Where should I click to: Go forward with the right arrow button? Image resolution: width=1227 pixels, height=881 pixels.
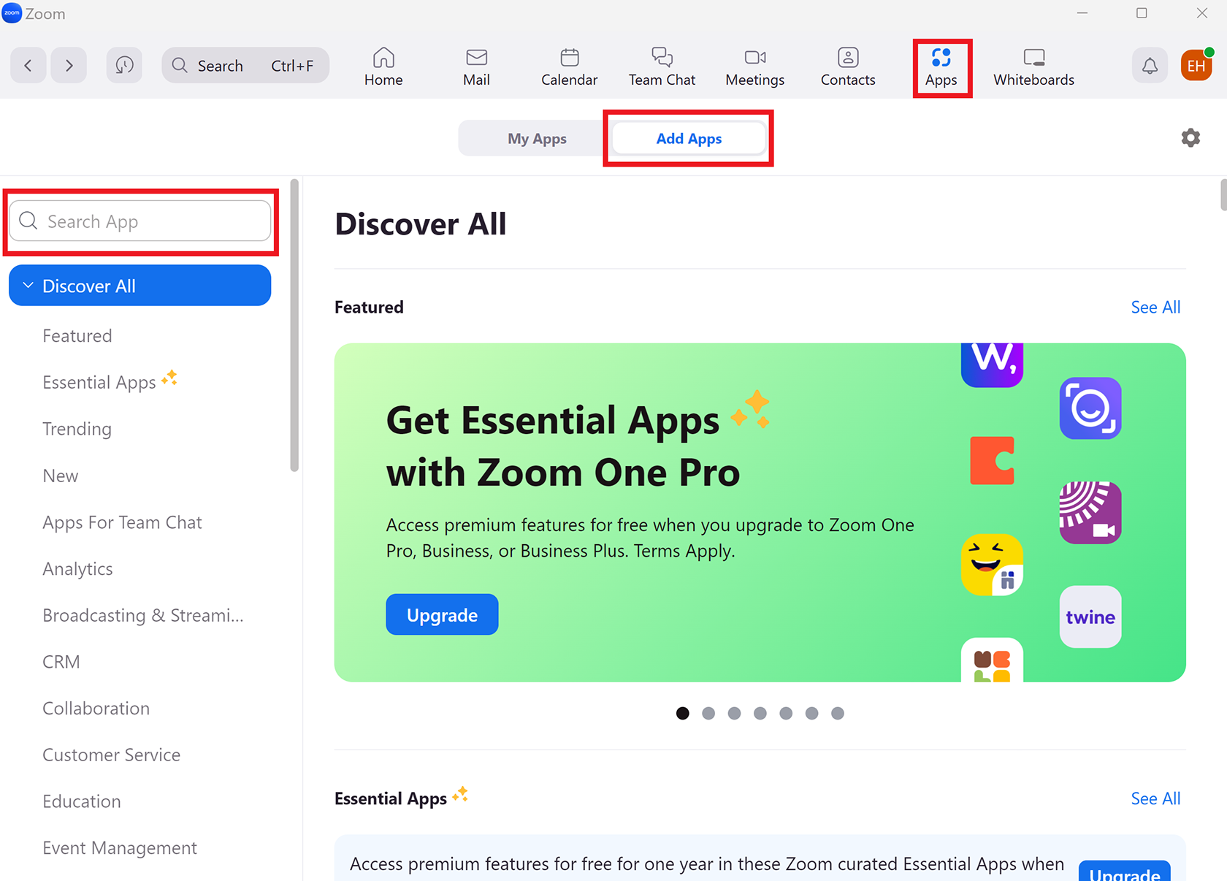coord(69,66)
